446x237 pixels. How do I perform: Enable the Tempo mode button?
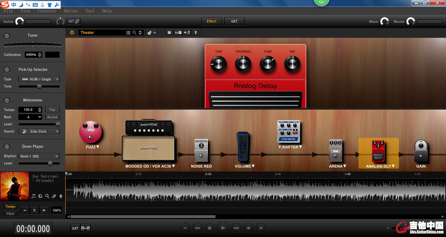pyautogui.click(x=10, y=207)
